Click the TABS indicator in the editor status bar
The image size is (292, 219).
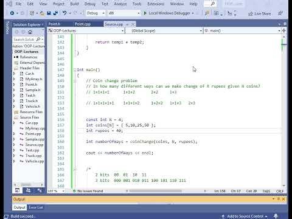(266, 191)
